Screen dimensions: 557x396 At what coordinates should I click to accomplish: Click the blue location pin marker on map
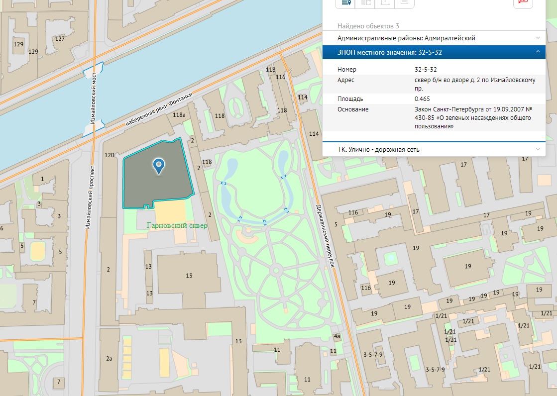(x=159, y=166)
